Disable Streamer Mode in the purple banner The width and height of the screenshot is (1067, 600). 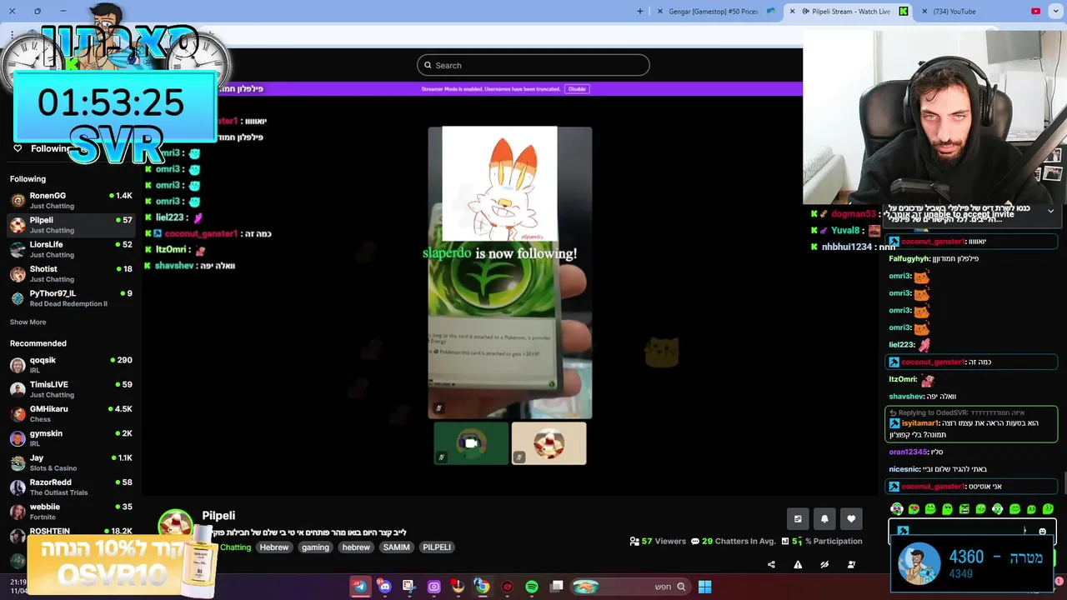[577, 88]
